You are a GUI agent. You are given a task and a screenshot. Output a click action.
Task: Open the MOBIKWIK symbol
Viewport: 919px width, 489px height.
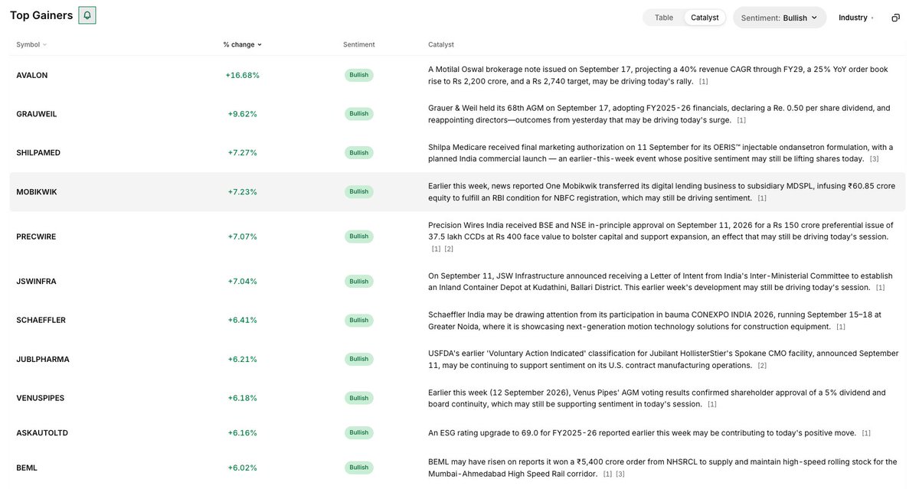37,192
